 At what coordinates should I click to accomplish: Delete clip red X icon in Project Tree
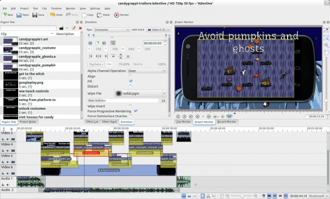(x=80, y=28)
